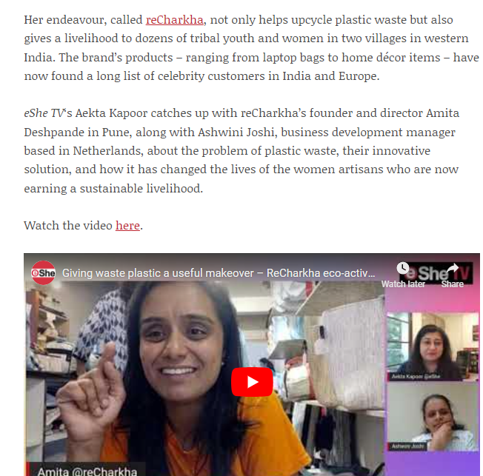483x476 pixels.
Task: Click the red YouTube play button
Action: [x=252, y=382]
